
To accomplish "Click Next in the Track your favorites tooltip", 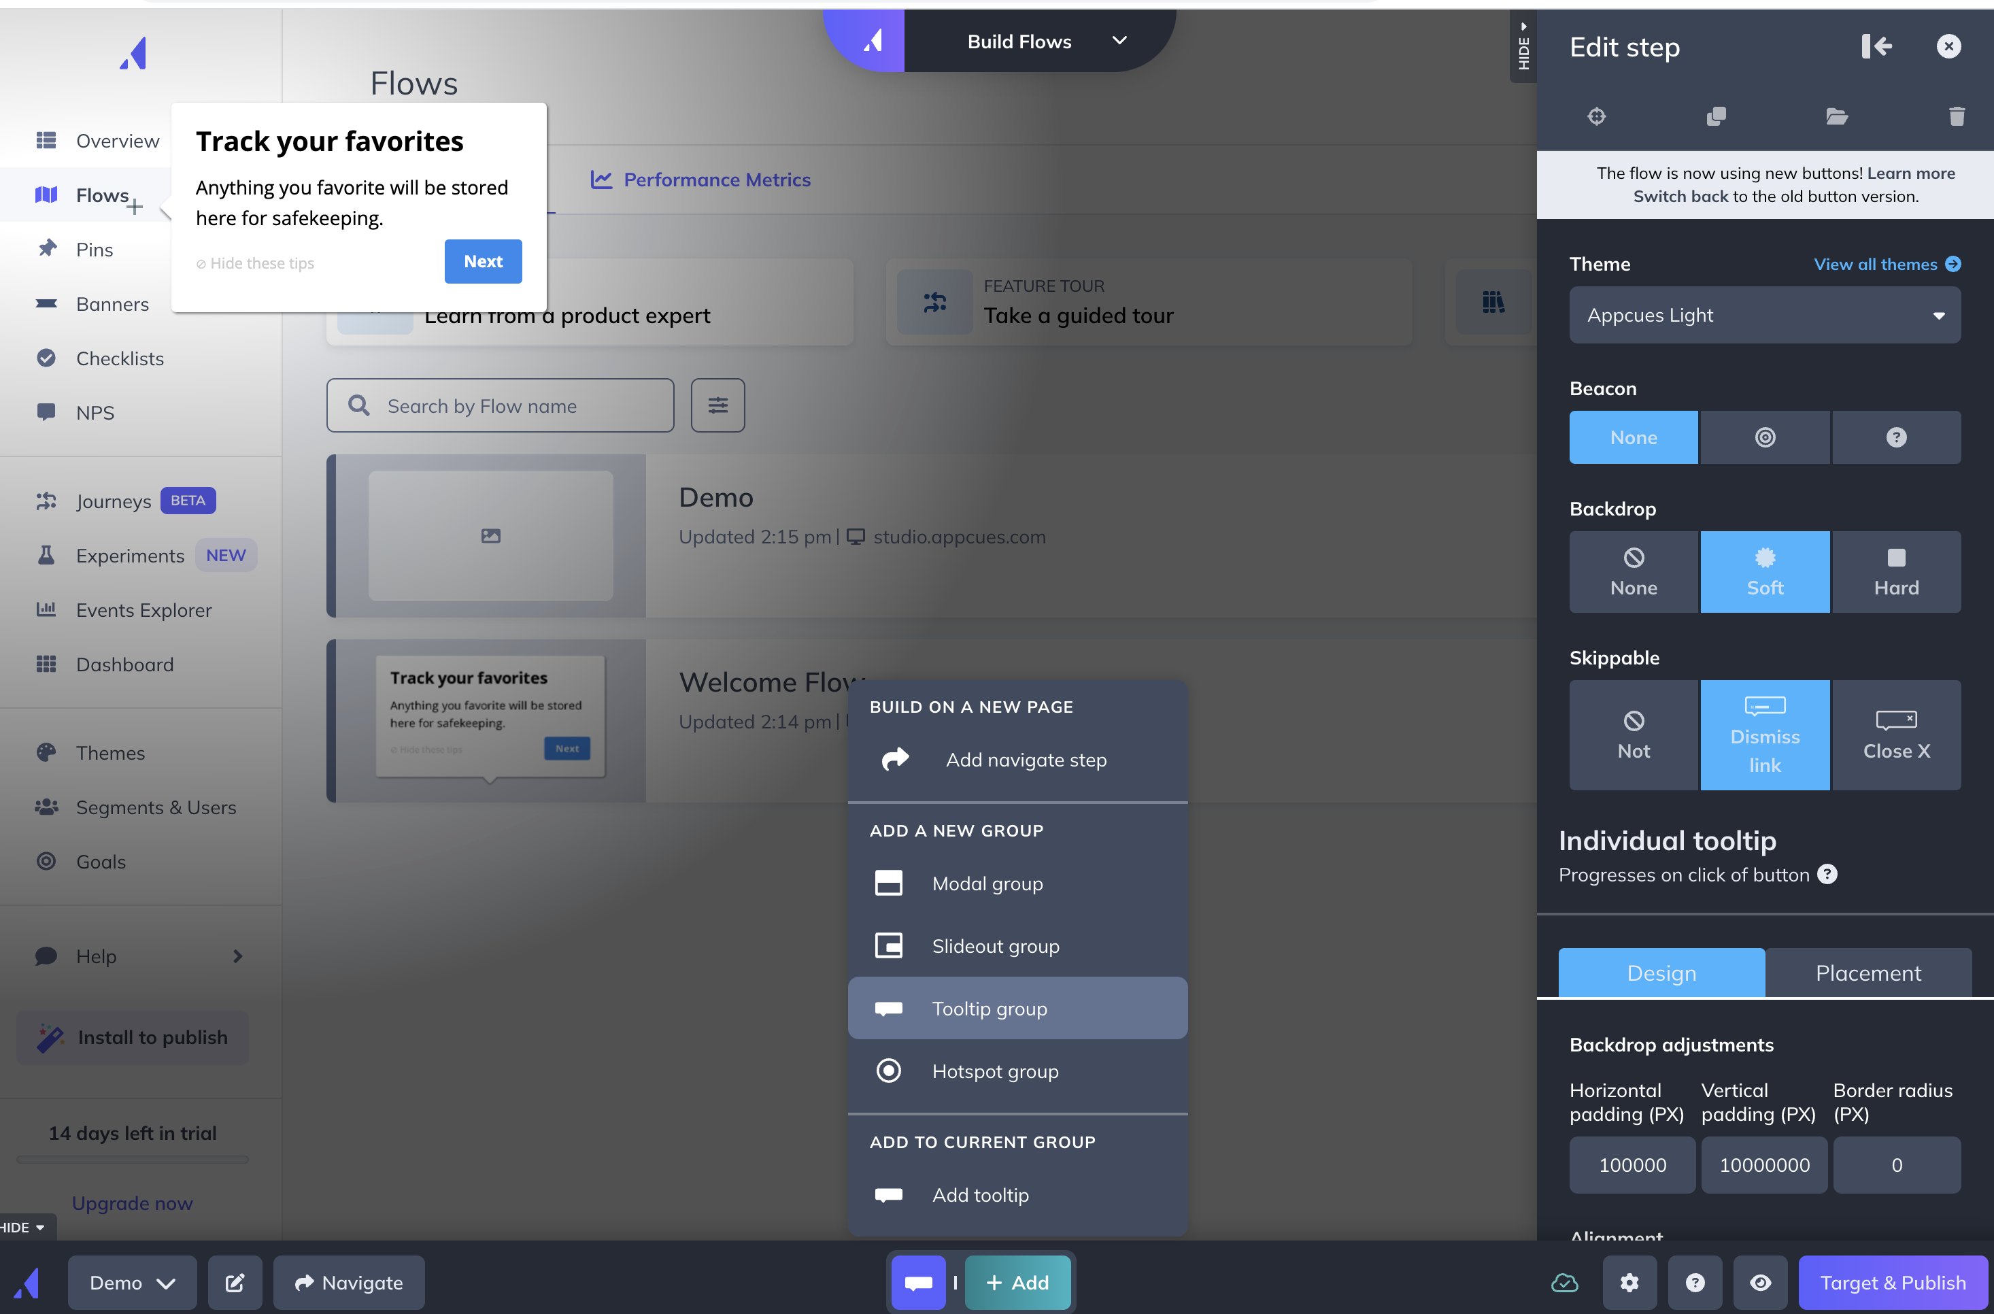I will [484, 261].
